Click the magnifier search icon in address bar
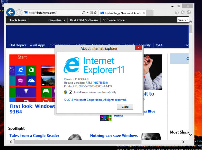Viewport: 202px width, 150px height. tap(83, 12)
